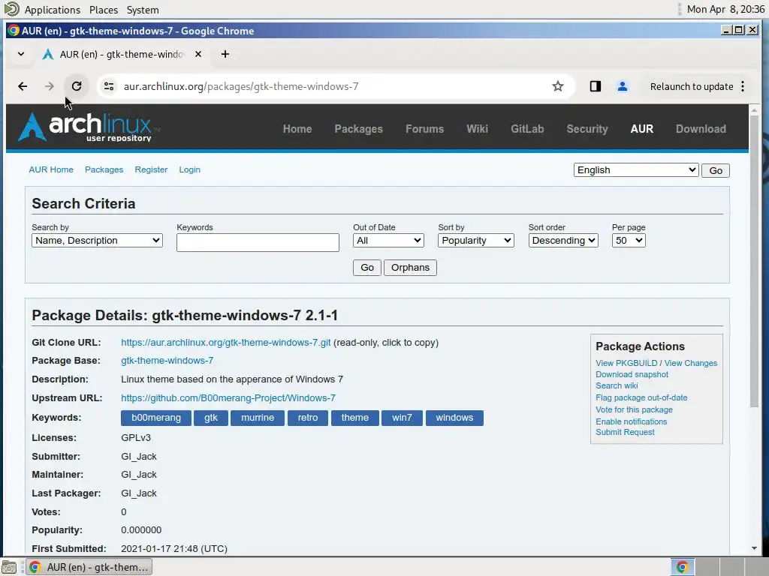Open the System menu
Screen dimensions: 769x576
[x=143, y=10]
